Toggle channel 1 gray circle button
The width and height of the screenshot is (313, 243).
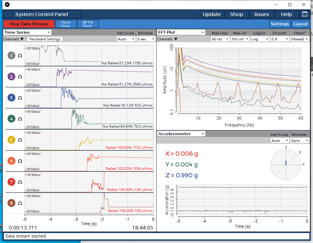11,56
